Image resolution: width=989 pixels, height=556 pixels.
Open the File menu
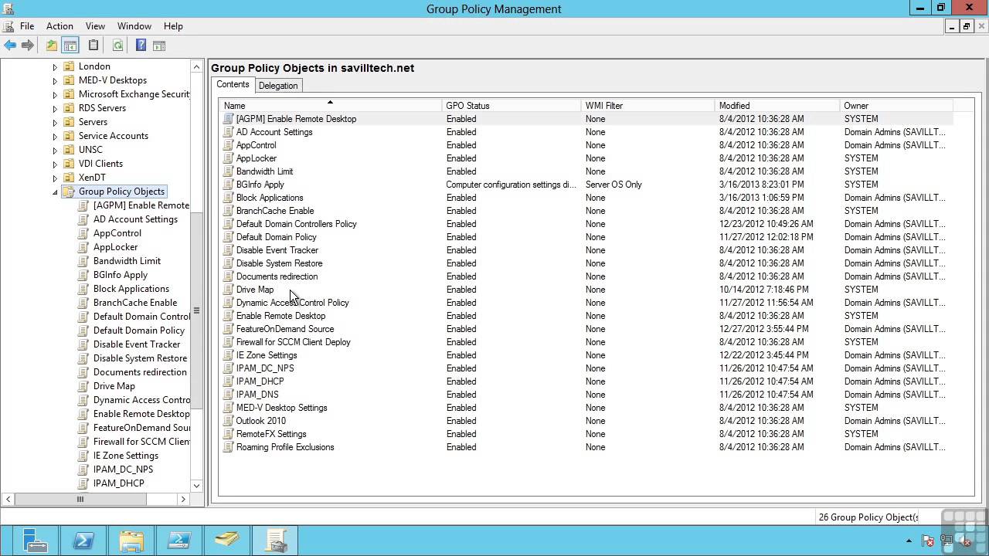click(27, 26)
